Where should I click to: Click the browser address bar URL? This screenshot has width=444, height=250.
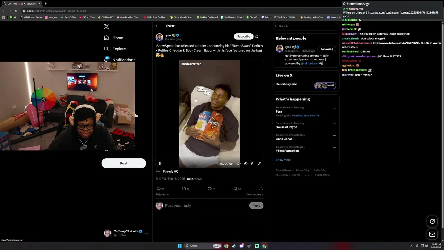[56, 11]
